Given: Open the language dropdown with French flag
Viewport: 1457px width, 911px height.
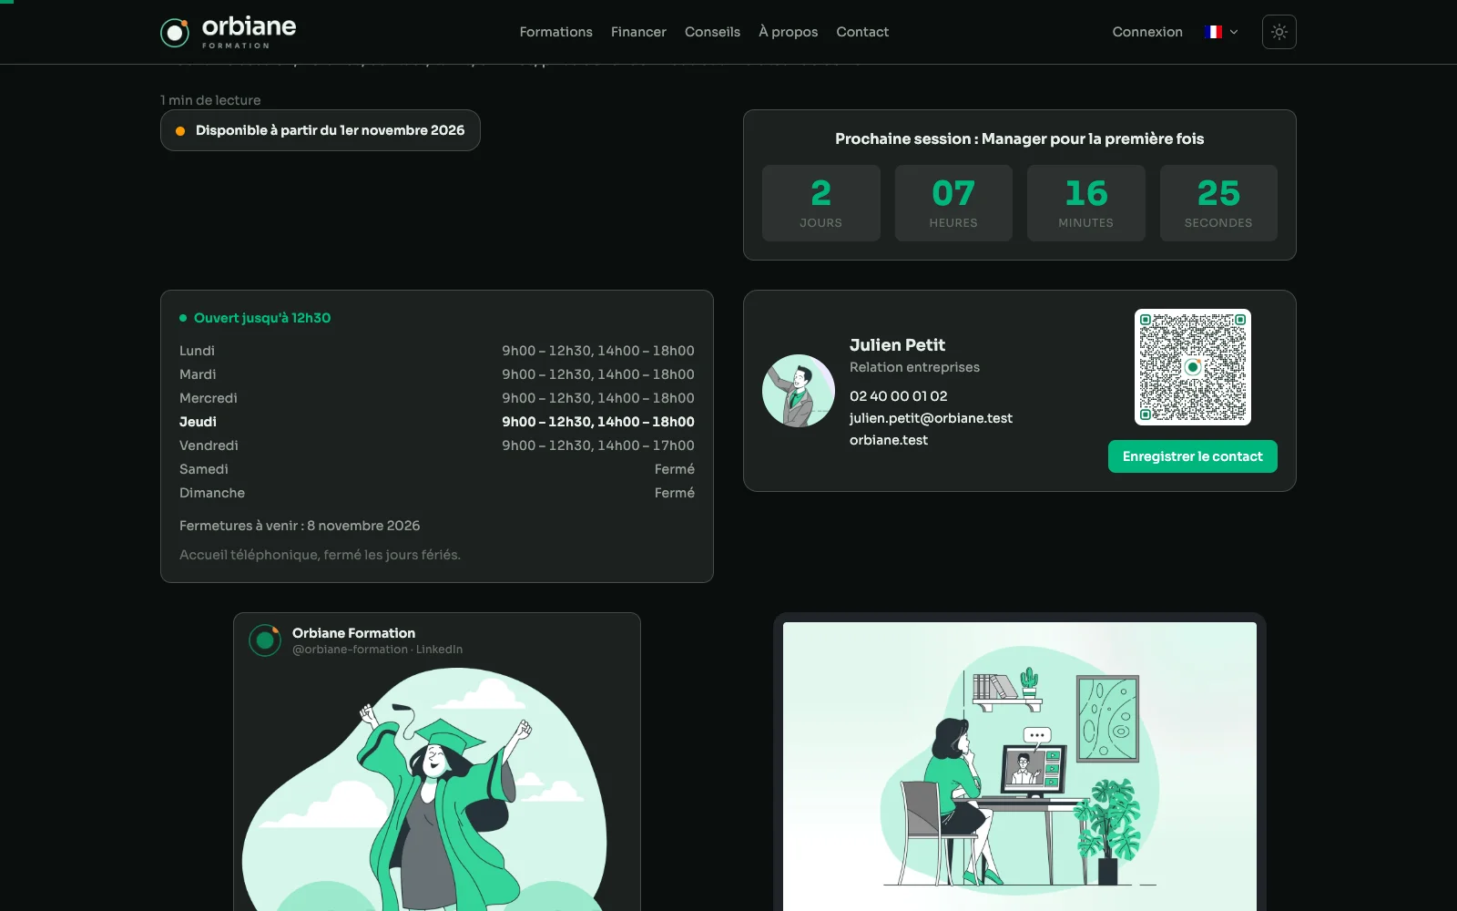Looking at the screenshot, I should [x=1220, y=32].
